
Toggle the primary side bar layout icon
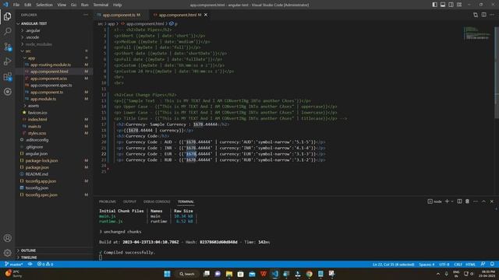point(435,5)
